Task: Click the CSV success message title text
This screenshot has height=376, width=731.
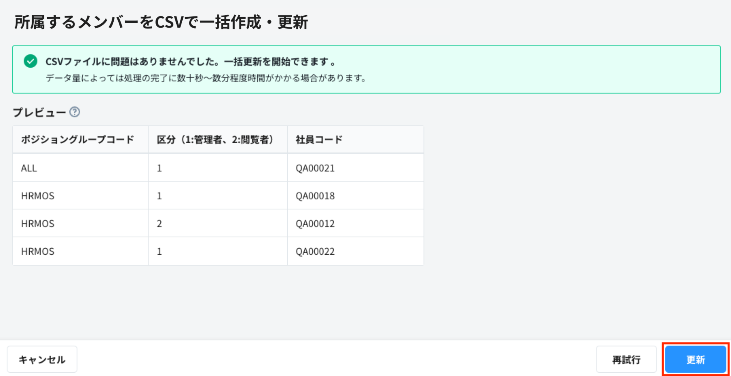Action: pyautogui.click(x=190, y=62)
